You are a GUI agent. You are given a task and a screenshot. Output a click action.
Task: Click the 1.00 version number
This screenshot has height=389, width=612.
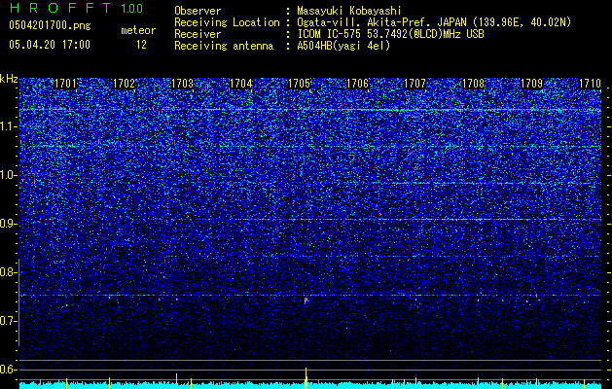point(132,8)
